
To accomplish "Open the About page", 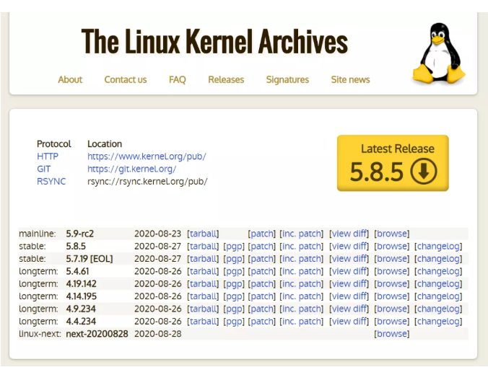I will pos(70,79).
